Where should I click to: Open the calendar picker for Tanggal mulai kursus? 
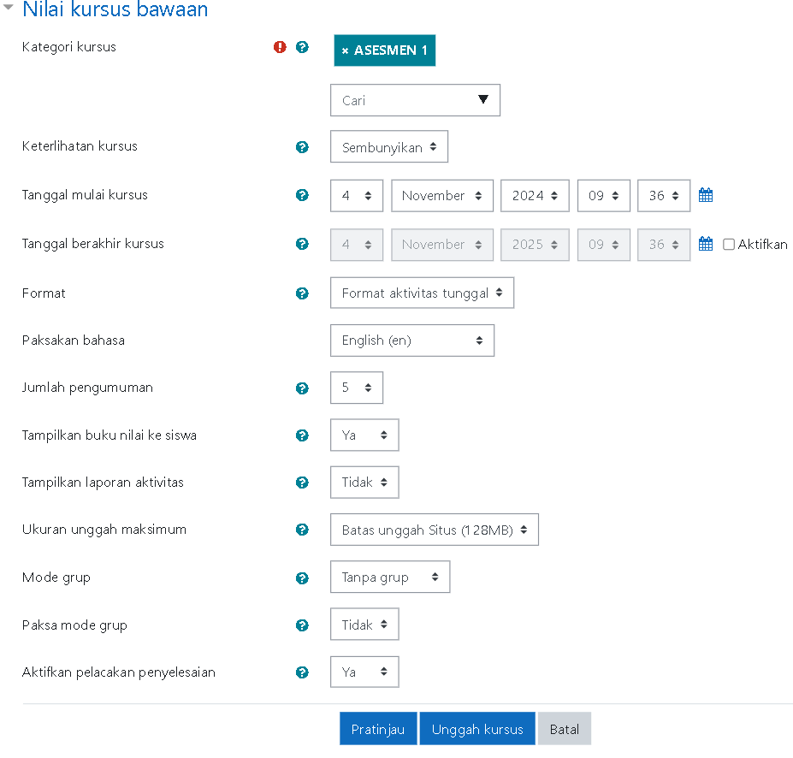pos(706,195)
